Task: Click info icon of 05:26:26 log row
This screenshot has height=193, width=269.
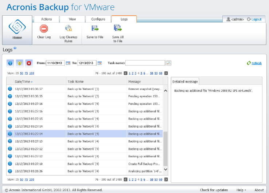Action: click(10, 171)
